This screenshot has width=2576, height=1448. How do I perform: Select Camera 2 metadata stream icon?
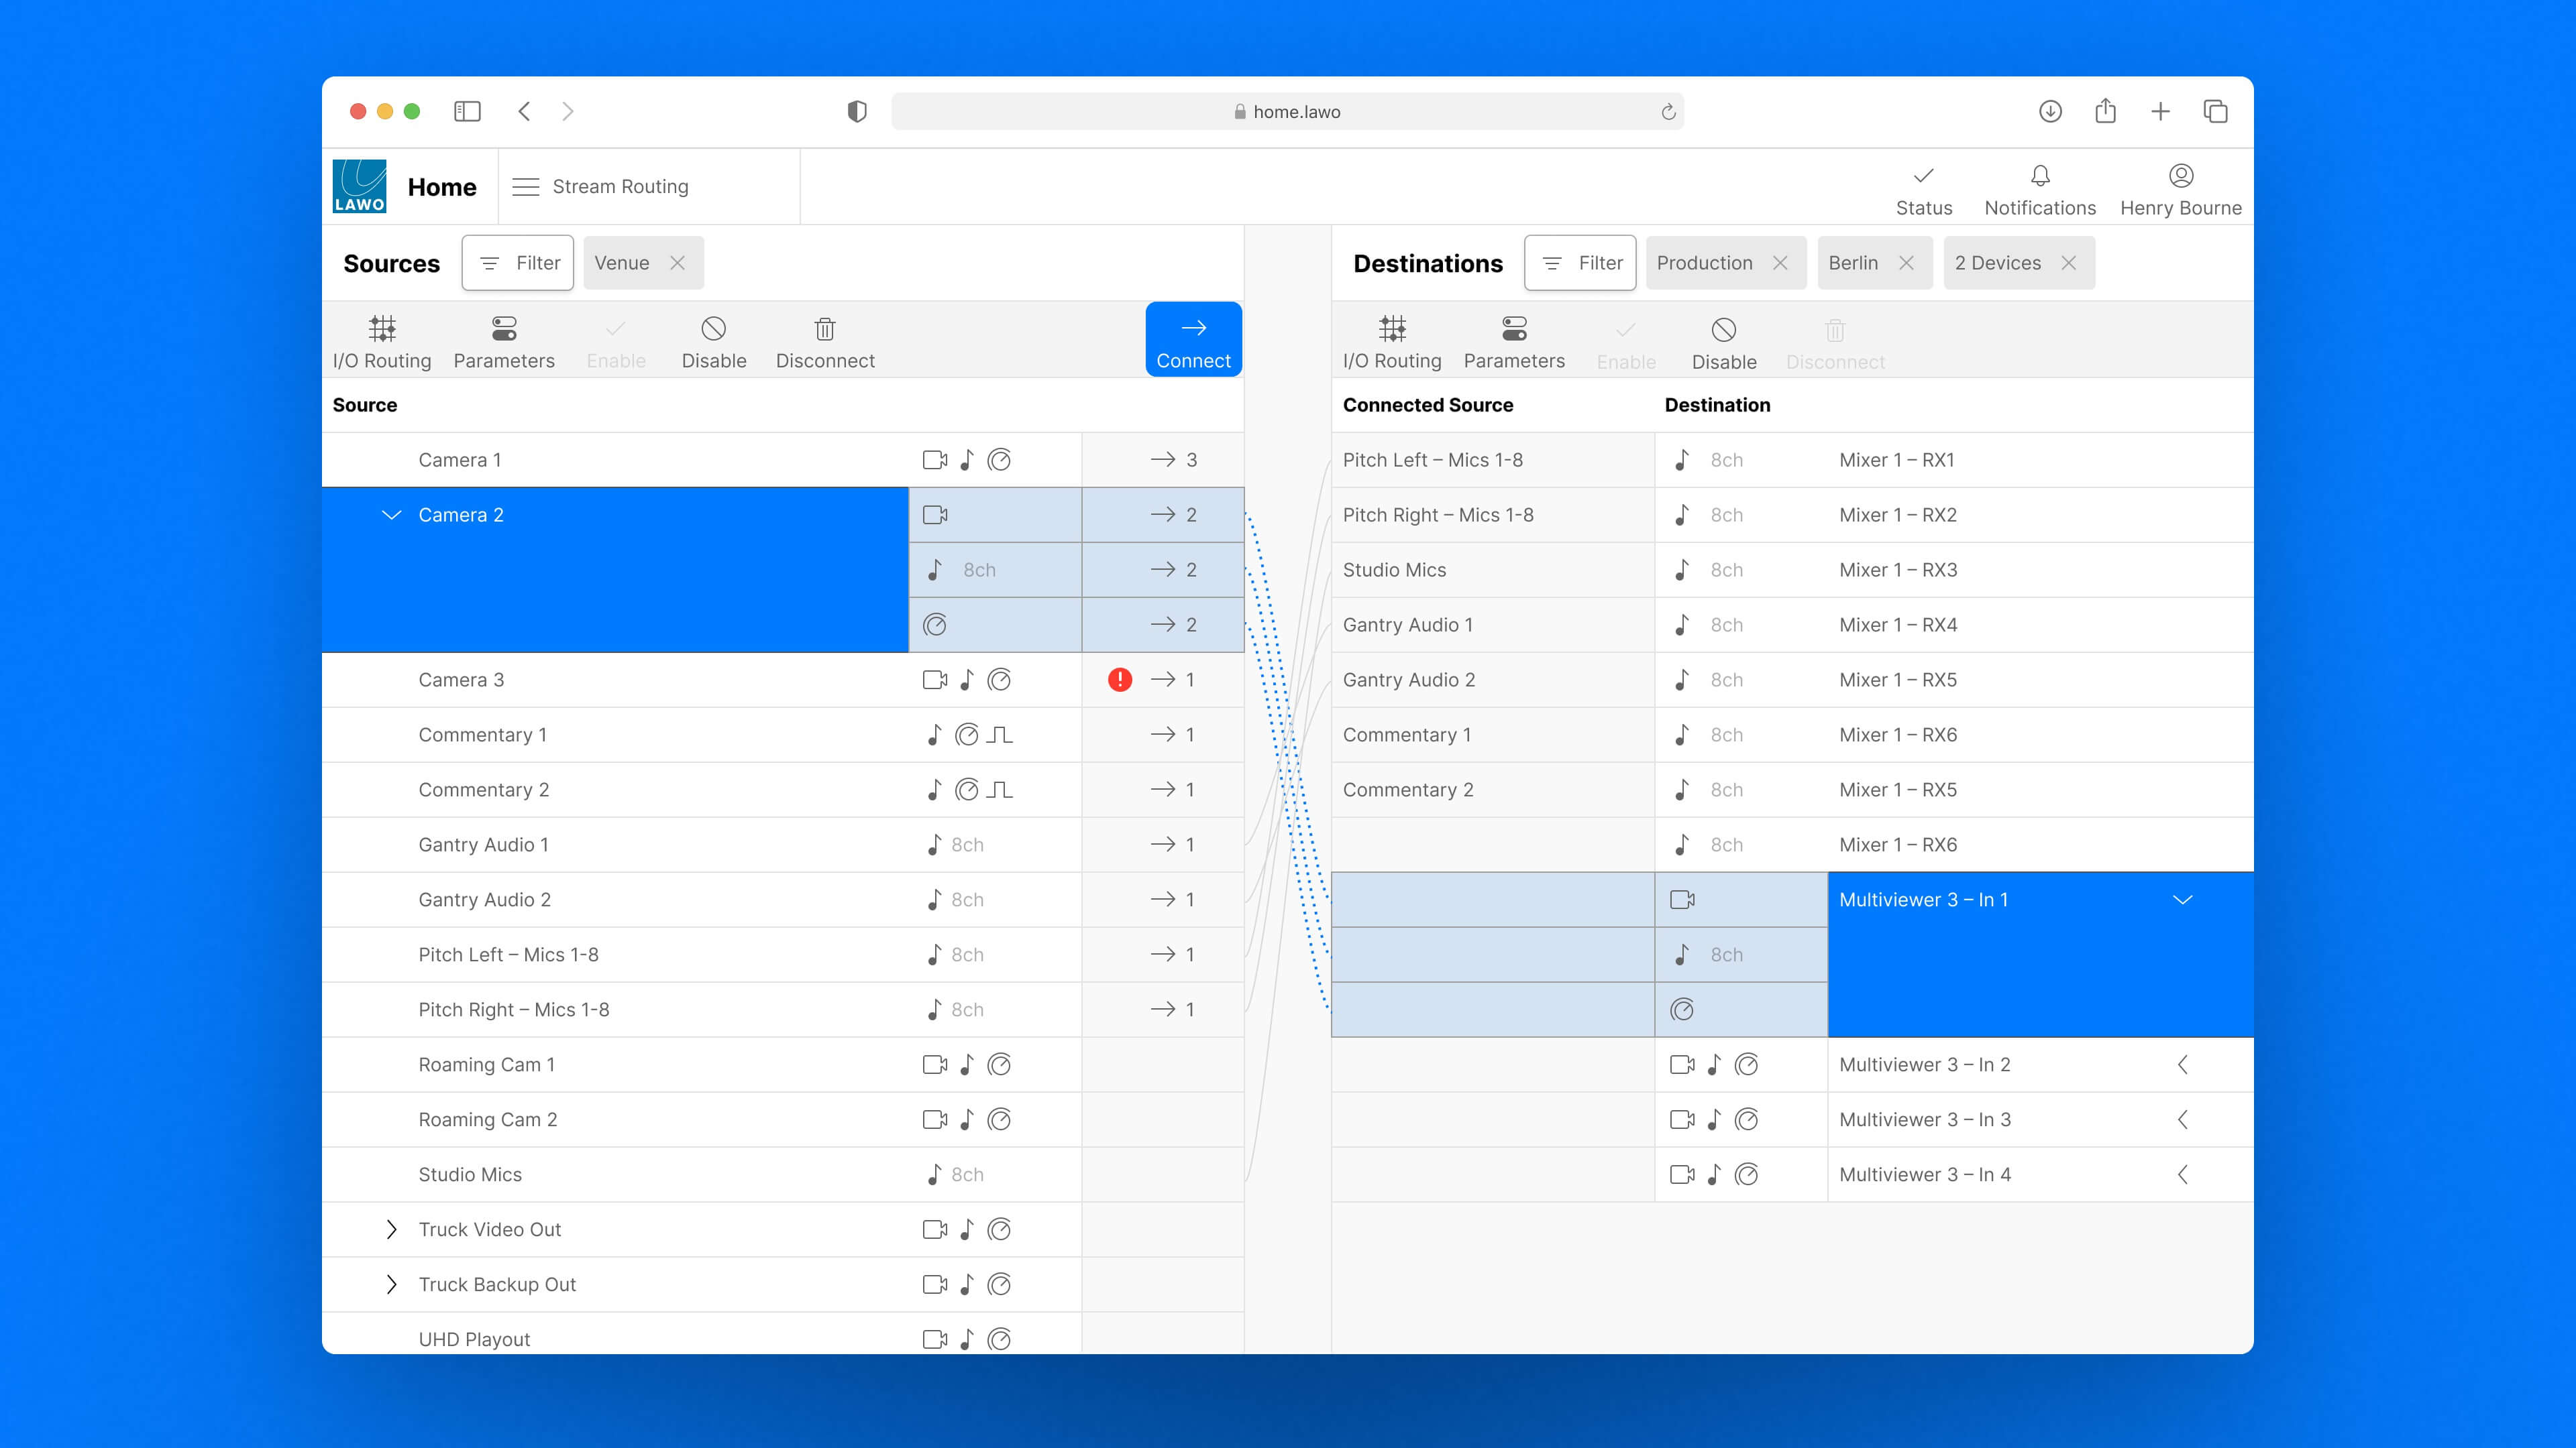(x=935, y=625)
